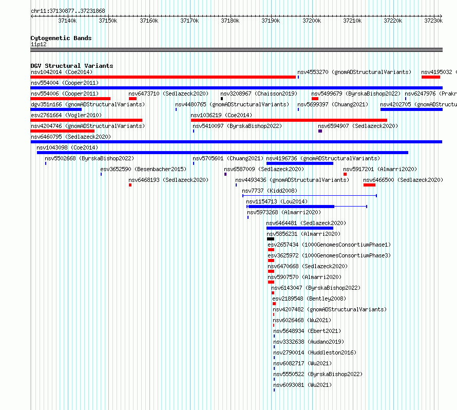Screen dimensions: 457x410
Task: Open nsv554004 (Cooper2011) variant label
Action: coord(65,83)
